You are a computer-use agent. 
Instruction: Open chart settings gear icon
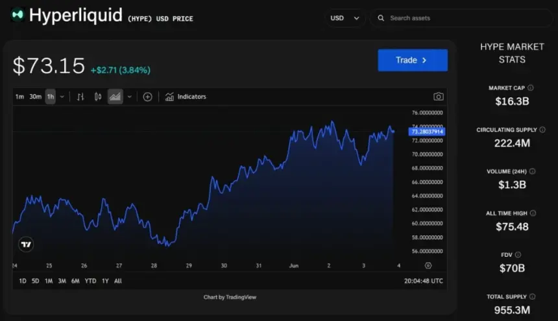(428, 265)
